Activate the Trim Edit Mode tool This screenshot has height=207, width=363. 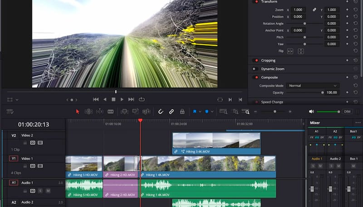(x=88, y=111)
